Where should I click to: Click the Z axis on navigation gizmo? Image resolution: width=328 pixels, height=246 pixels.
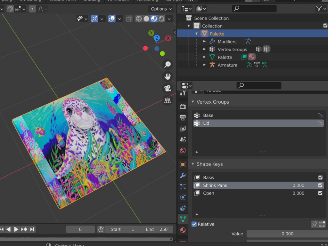coord(157,38)
